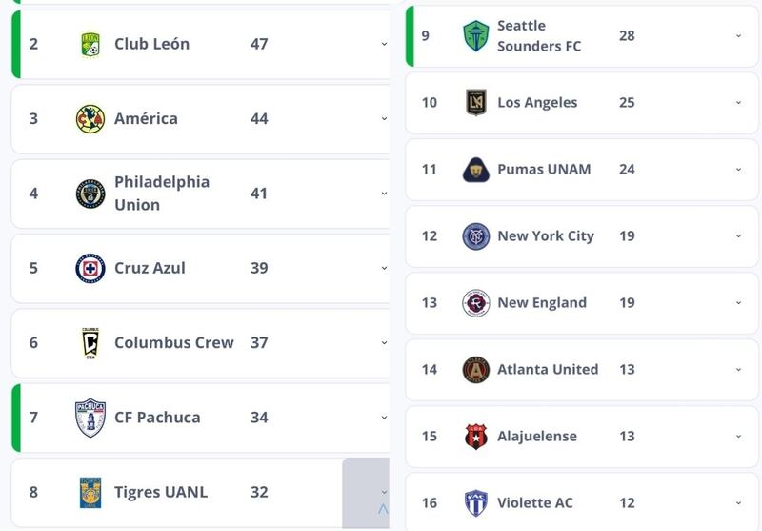Click the Seattle Sounders FC crest
Viewport: 762px width, 531px height.
475,36
